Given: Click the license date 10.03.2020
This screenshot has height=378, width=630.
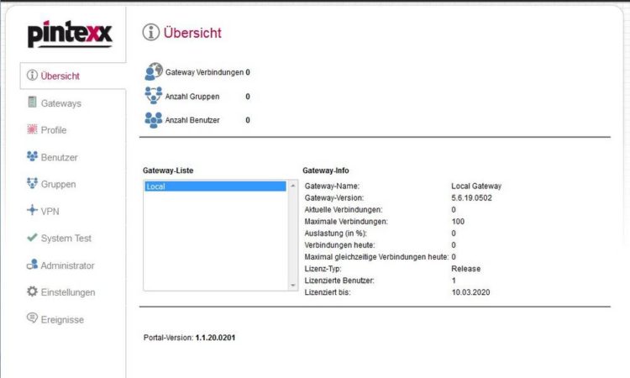Looking at the screenshot, I should click(470, 292).
